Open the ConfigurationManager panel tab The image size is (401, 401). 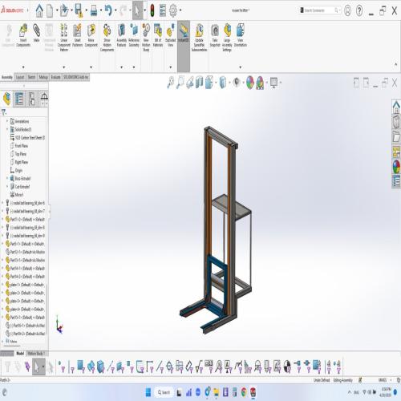click(32, 99)
